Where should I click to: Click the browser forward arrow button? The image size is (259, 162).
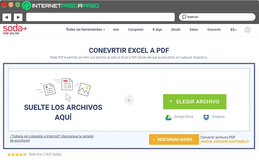pyautogui.click(x=18, y=17)
